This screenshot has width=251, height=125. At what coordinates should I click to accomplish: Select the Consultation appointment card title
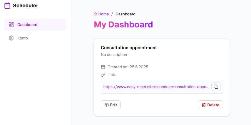[129, 48]
